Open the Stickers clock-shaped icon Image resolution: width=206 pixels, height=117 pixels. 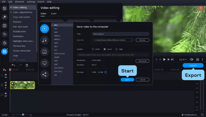4,43
